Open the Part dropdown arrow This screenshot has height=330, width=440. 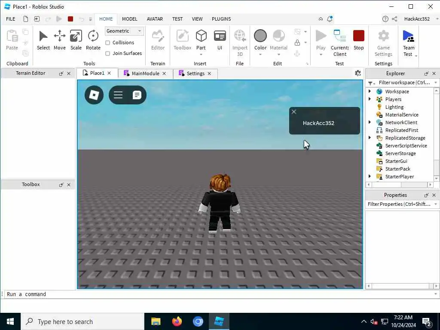(201, 55)
